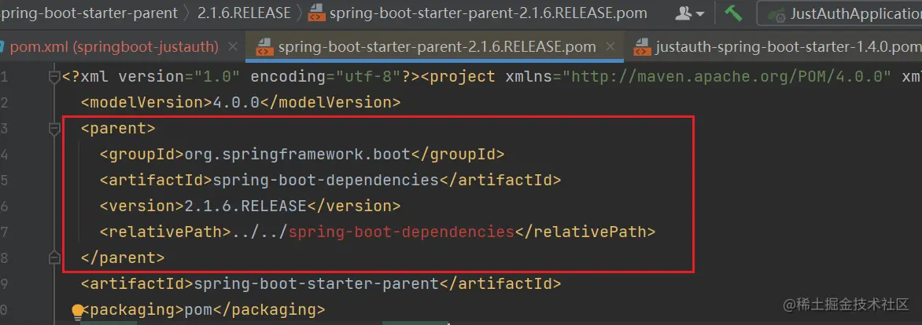This screenshot has width=922, height=325.
Task: Close the spring-boot-starter-parent-2.1.6.RELEASE.pom tab
Action: point(610,46)
